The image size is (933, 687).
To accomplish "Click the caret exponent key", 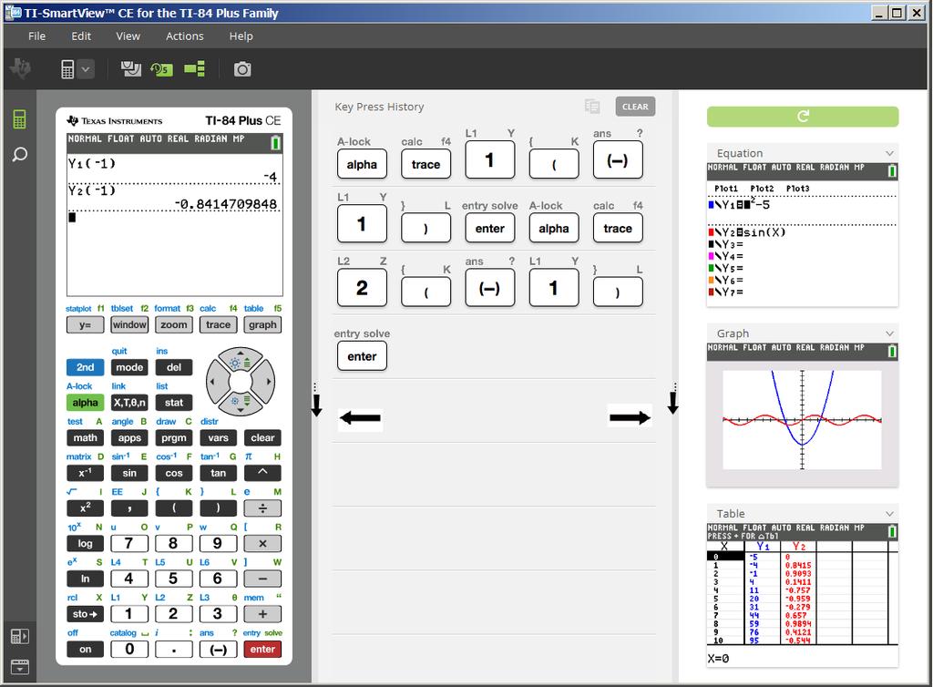I will coord(262,473).
